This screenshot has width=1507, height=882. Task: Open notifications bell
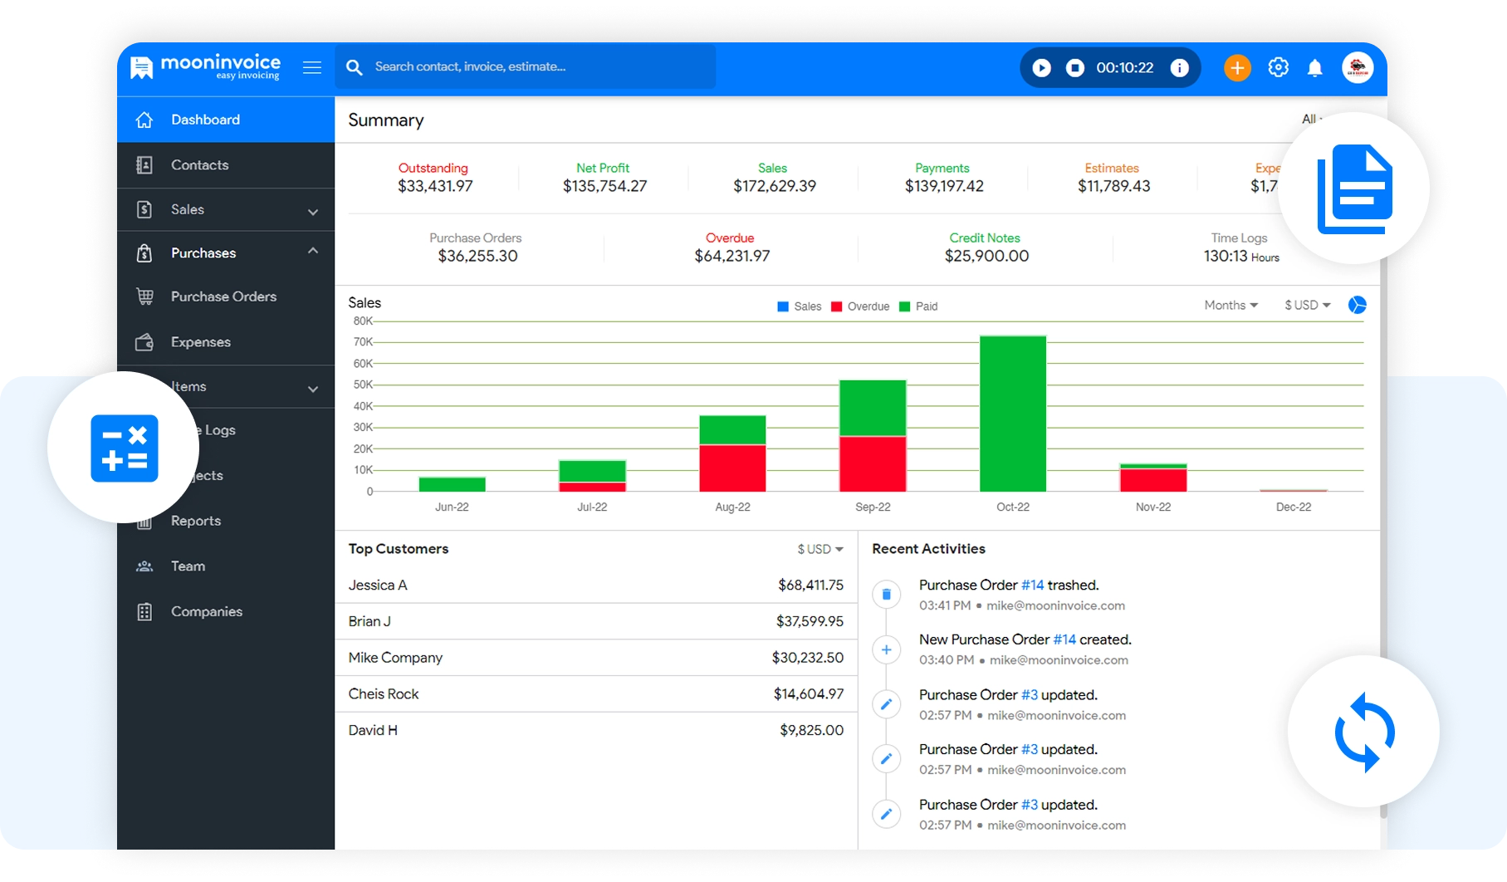click(1314, 68)
